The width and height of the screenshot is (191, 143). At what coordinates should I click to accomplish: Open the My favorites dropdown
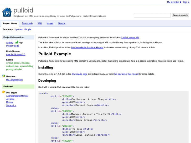174,2
